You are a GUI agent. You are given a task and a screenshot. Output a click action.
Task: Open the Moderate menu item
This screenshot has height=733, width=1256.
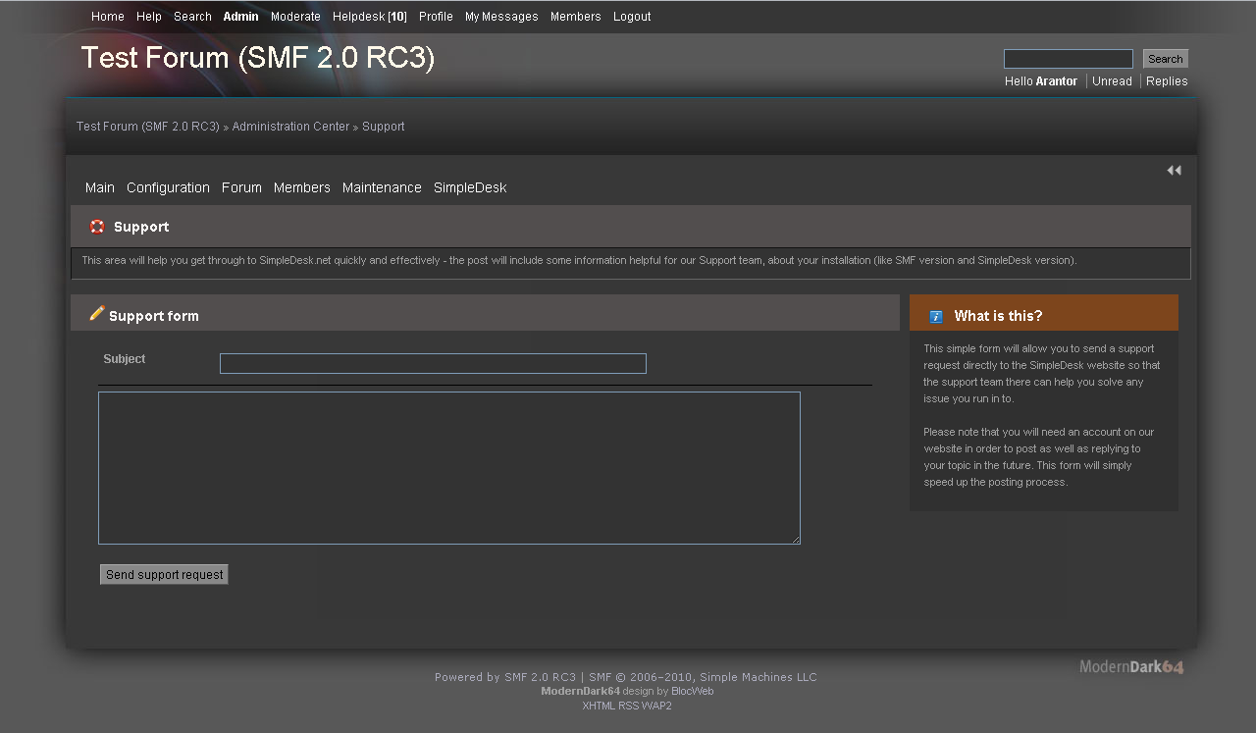tap(295, 17)
